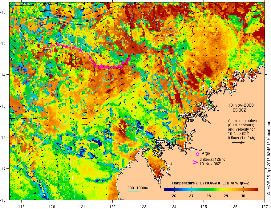Click the longitude axis label 119

pos(21,207)
